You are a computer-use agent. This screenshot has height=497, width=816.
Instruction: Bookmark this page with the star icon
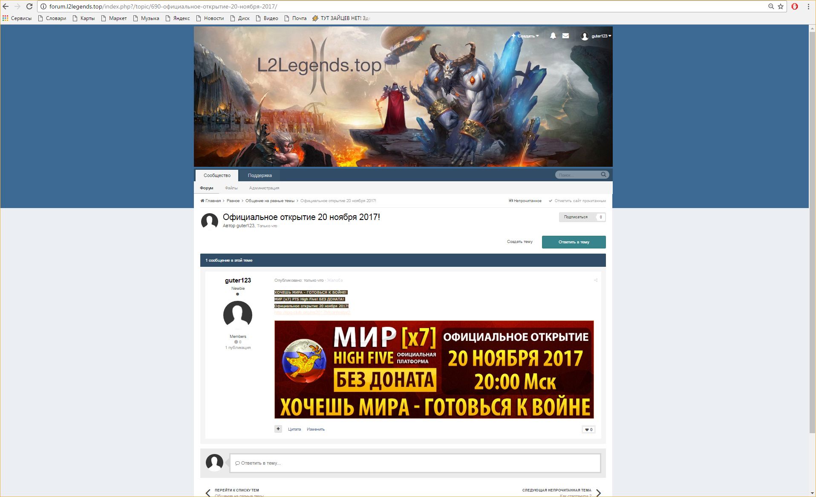click(781, 6)
